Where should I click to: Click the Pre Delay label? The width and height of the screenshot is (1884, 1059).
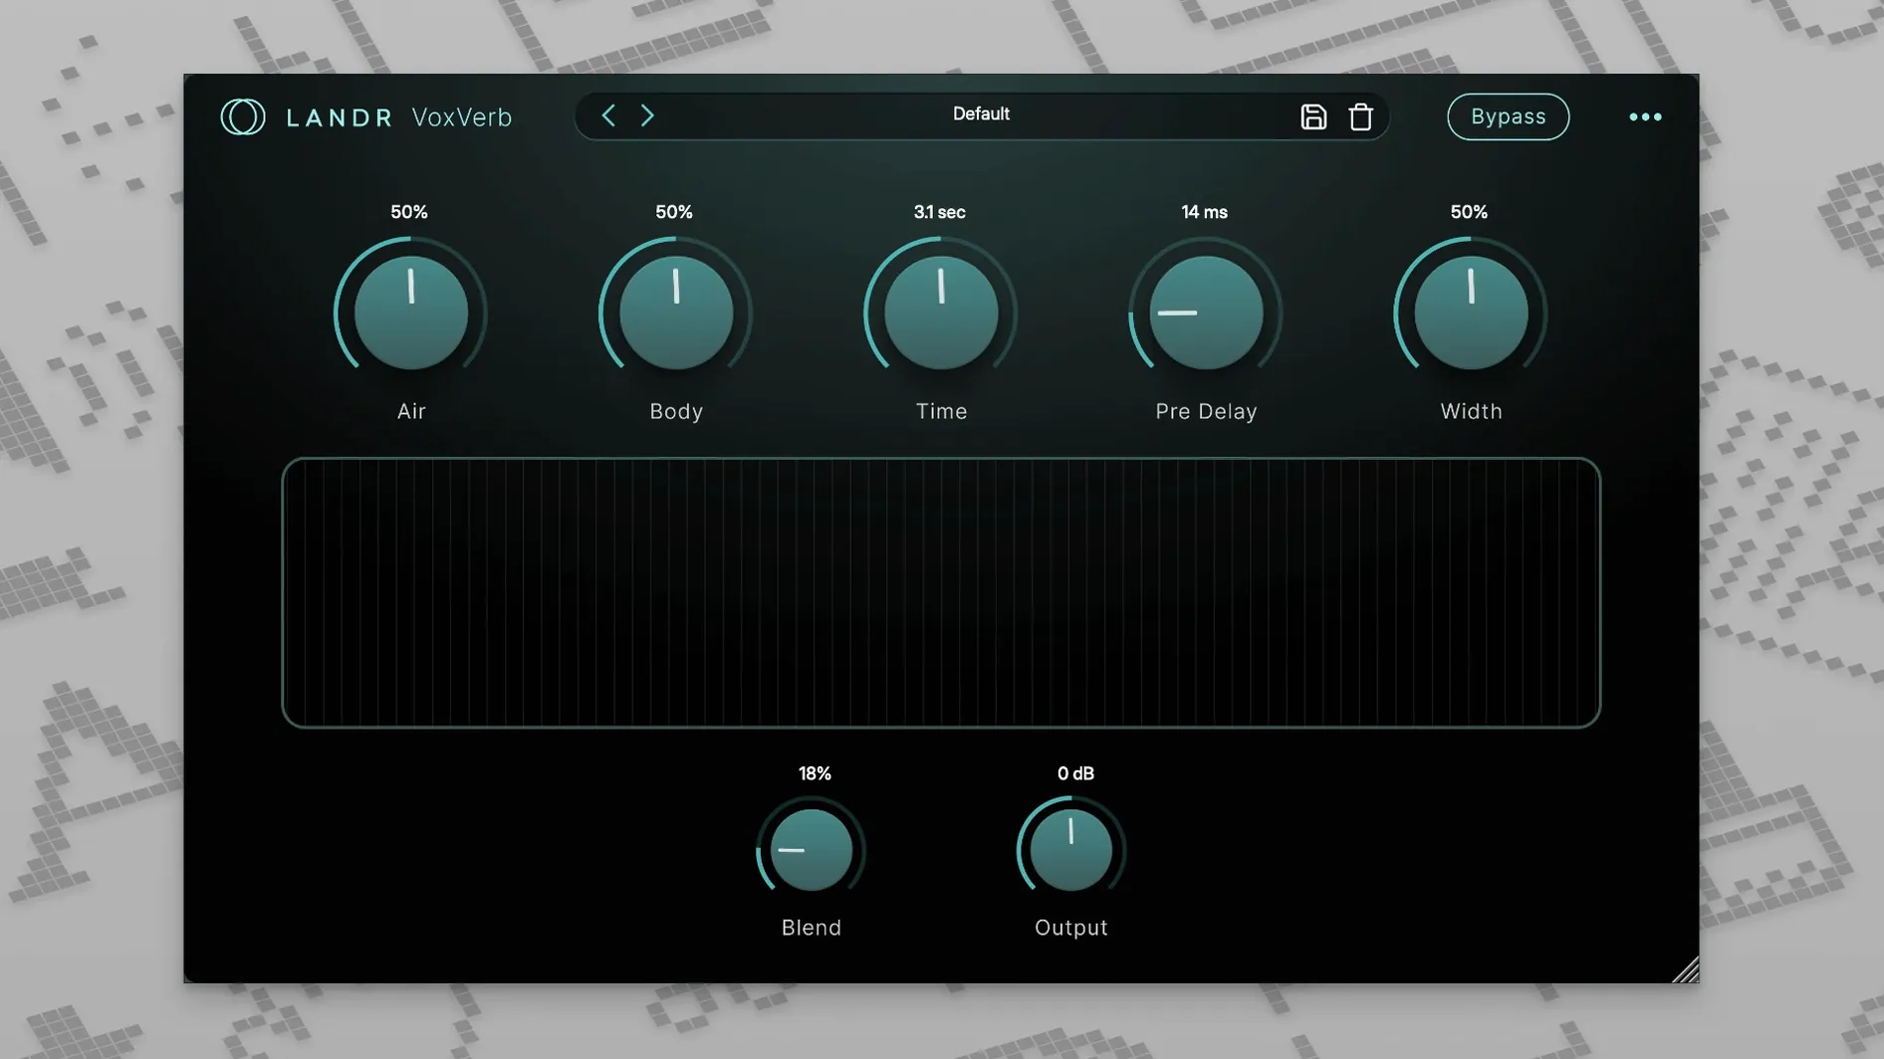[x=1206, y=411]
